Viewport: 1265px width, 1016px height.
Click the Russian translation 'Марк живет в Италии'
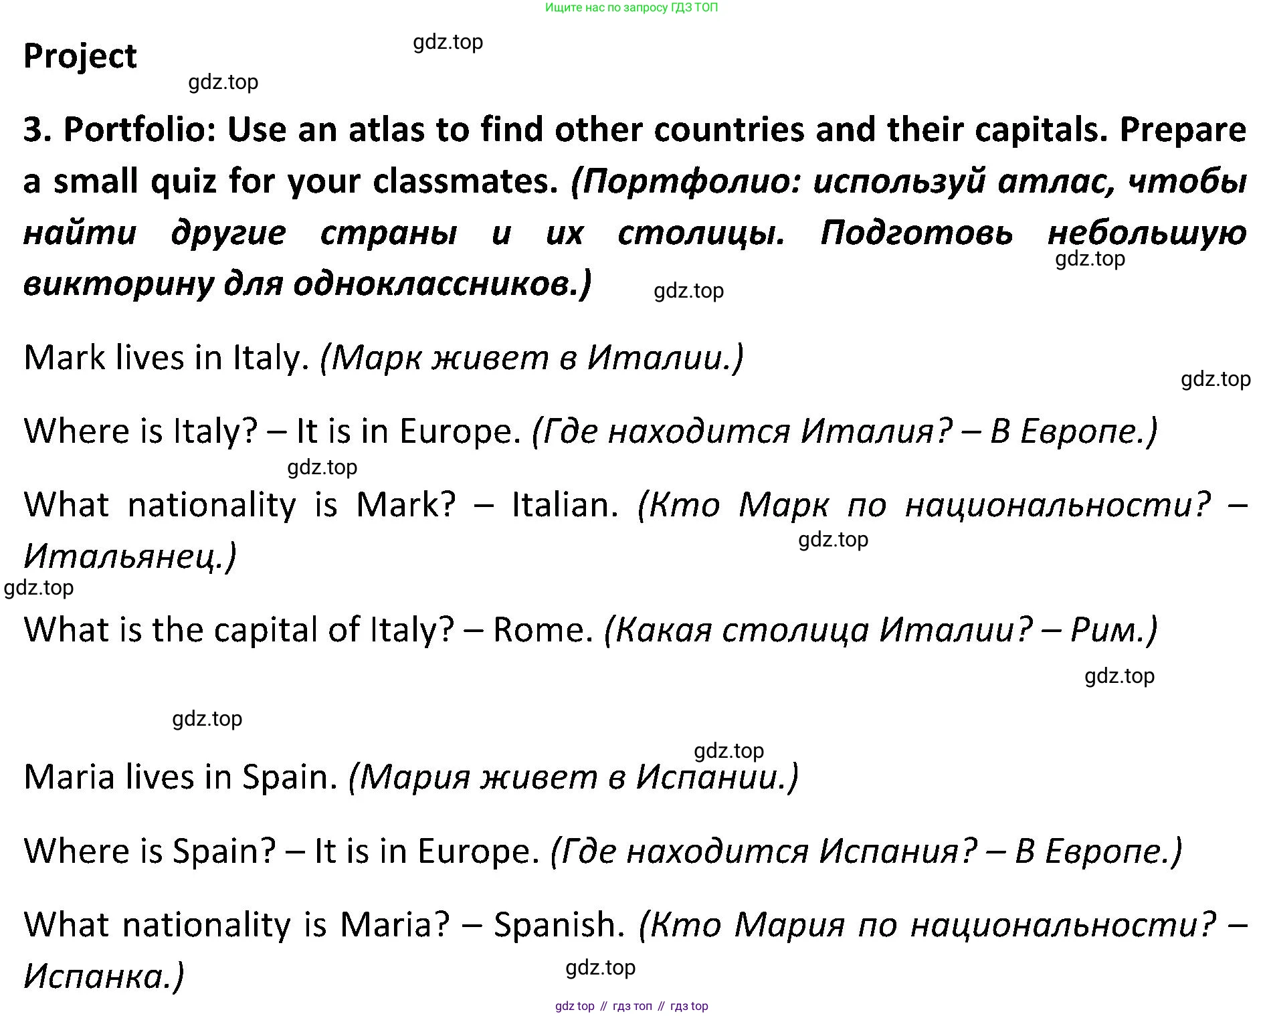[532, 358]
